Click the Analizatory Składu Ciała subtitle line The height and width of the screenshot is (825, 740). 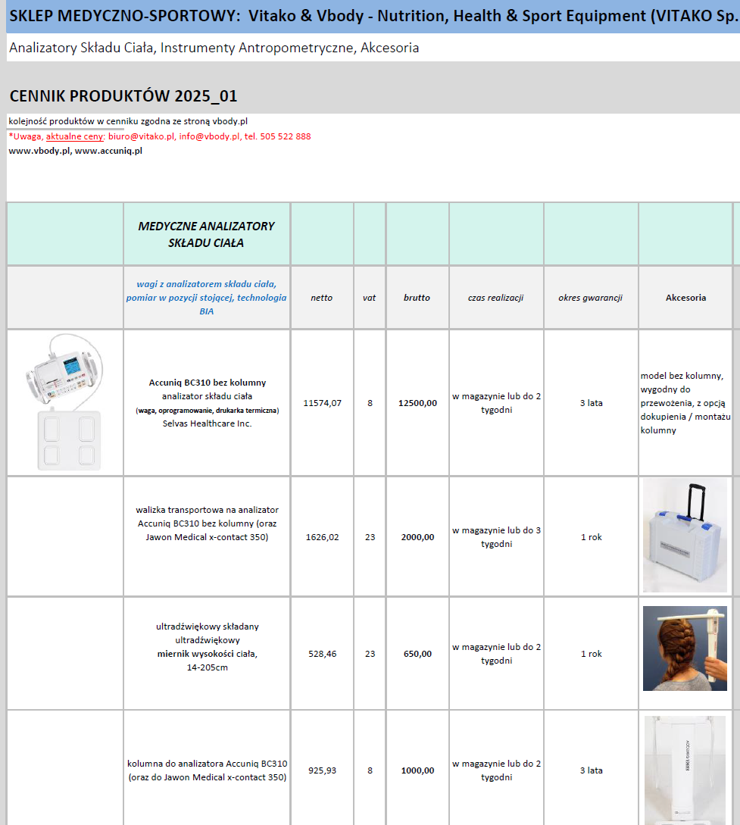214,48
